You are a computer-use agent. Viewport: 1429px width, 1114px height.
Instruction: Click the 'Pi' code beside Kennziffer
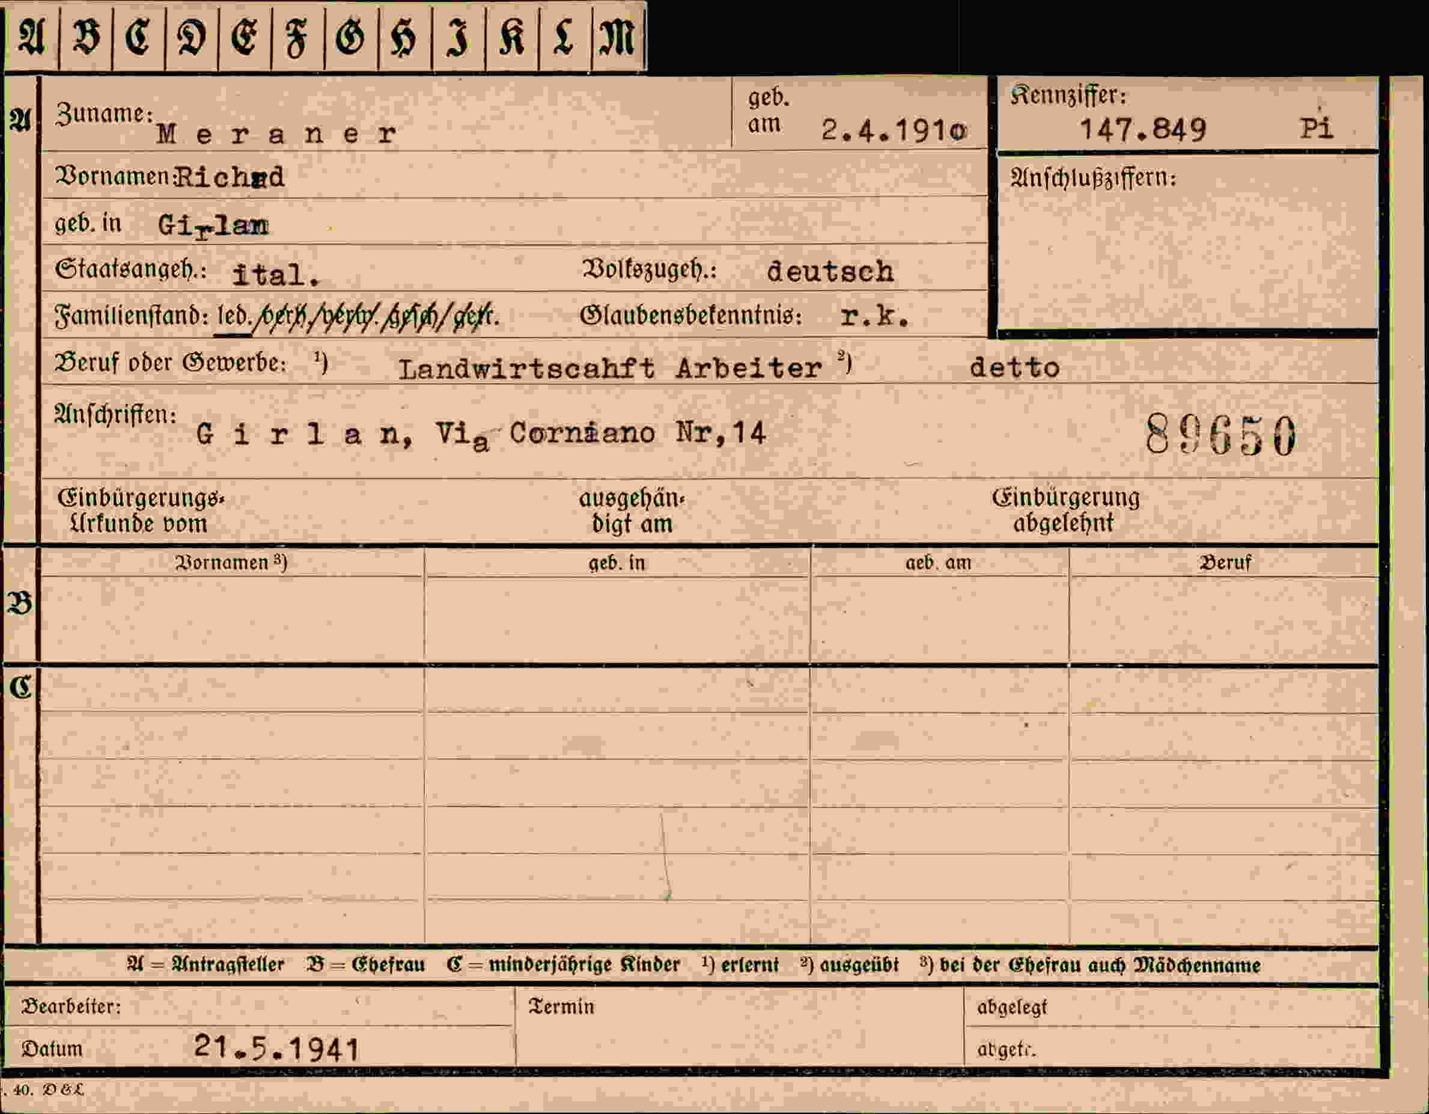[1316, 127]
